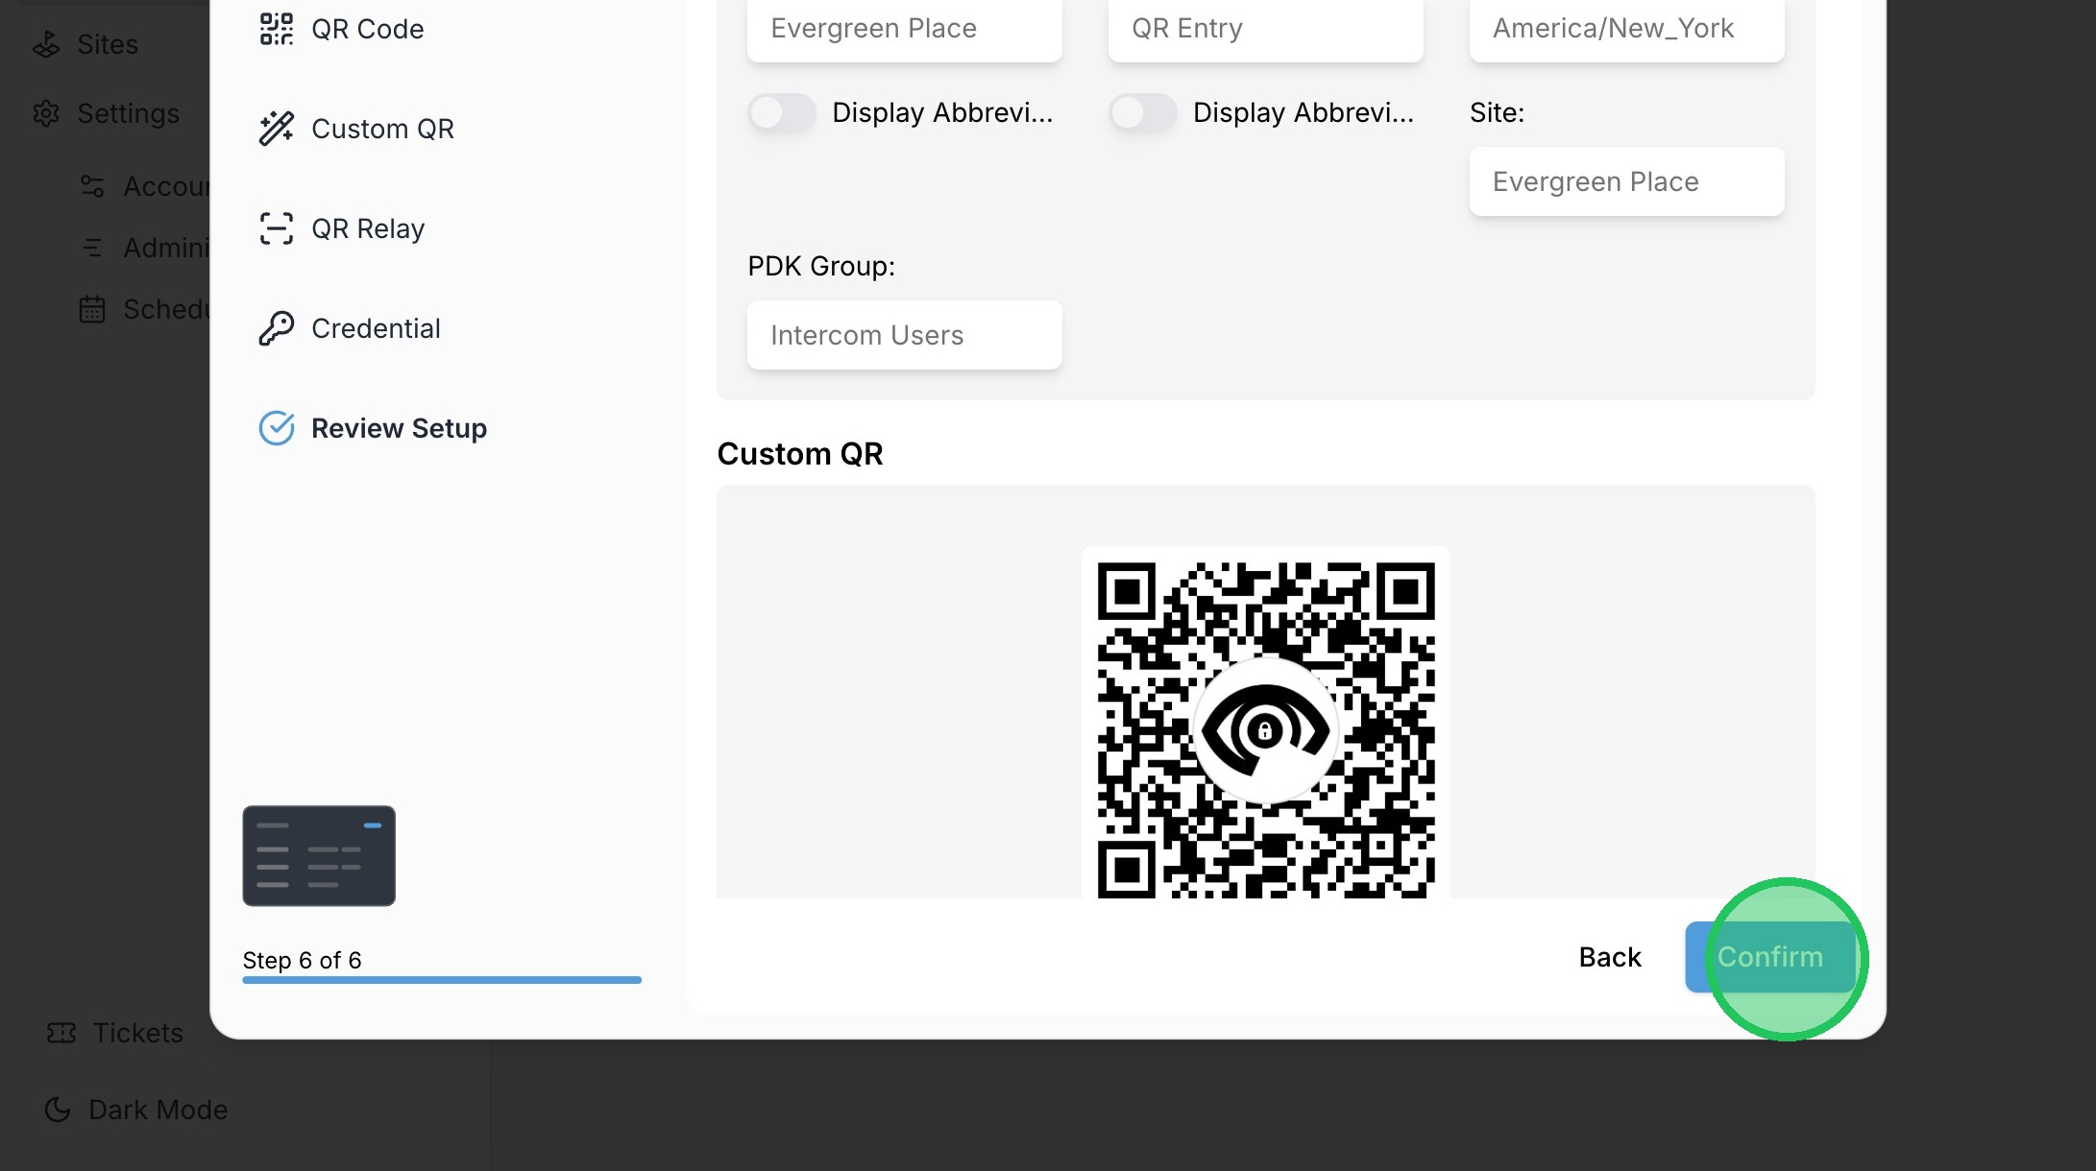
Task: Click the dark layout preview thumbnail
Action: (x=319, y=855)
